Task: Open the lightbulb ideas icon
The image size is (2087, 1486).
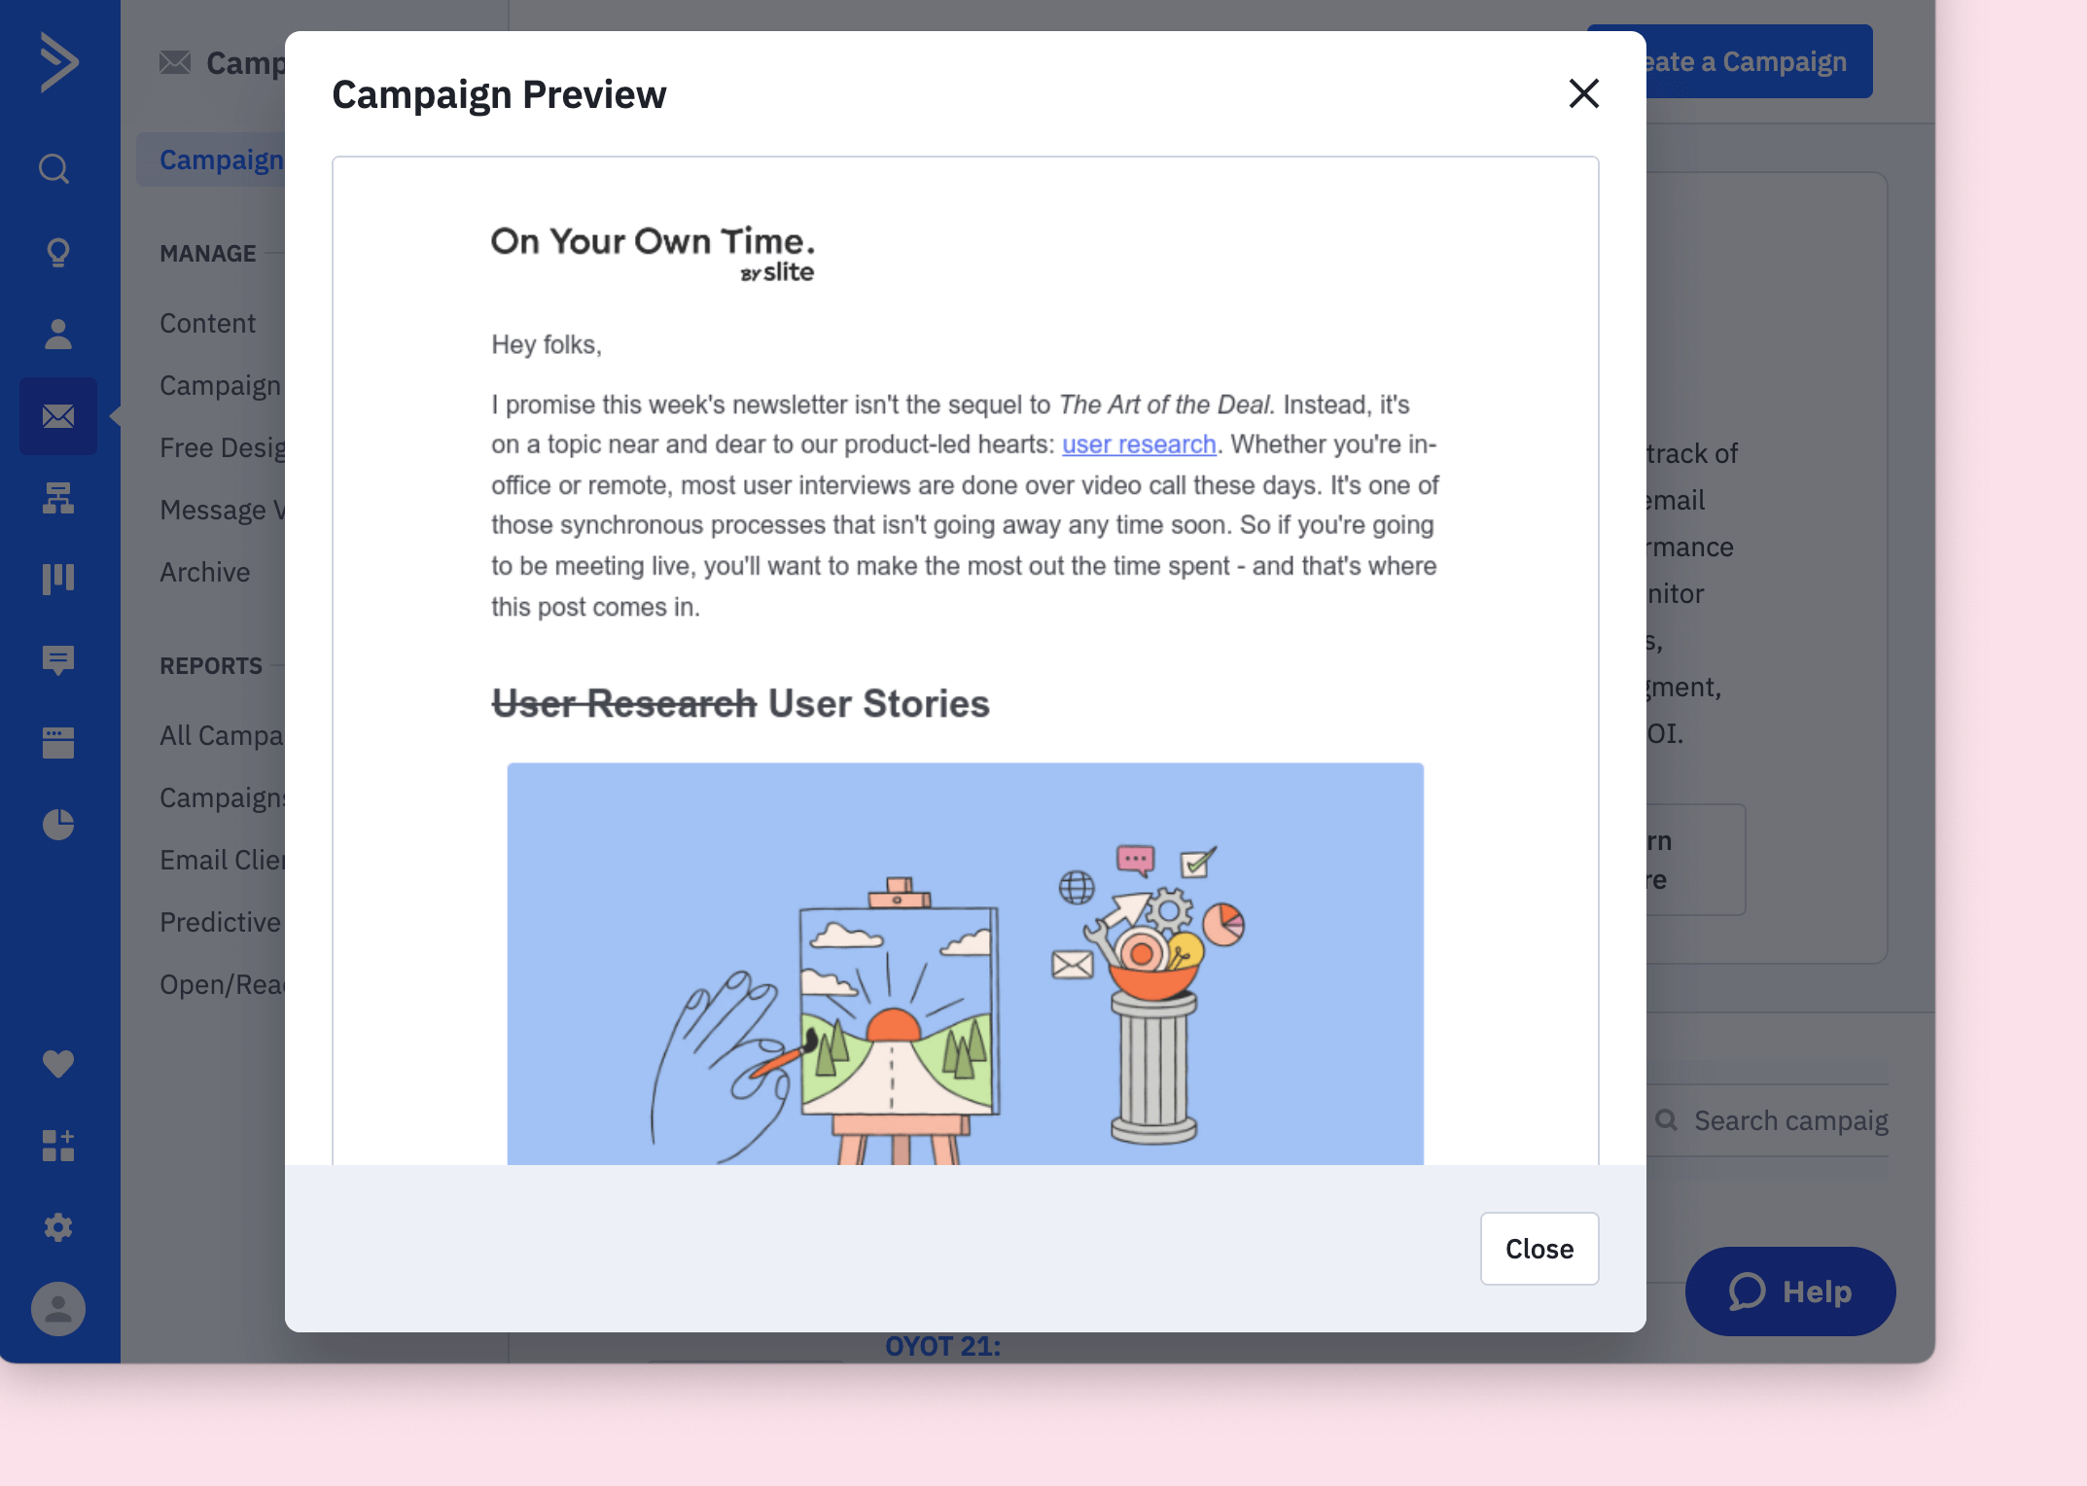Action: (58, 253)
